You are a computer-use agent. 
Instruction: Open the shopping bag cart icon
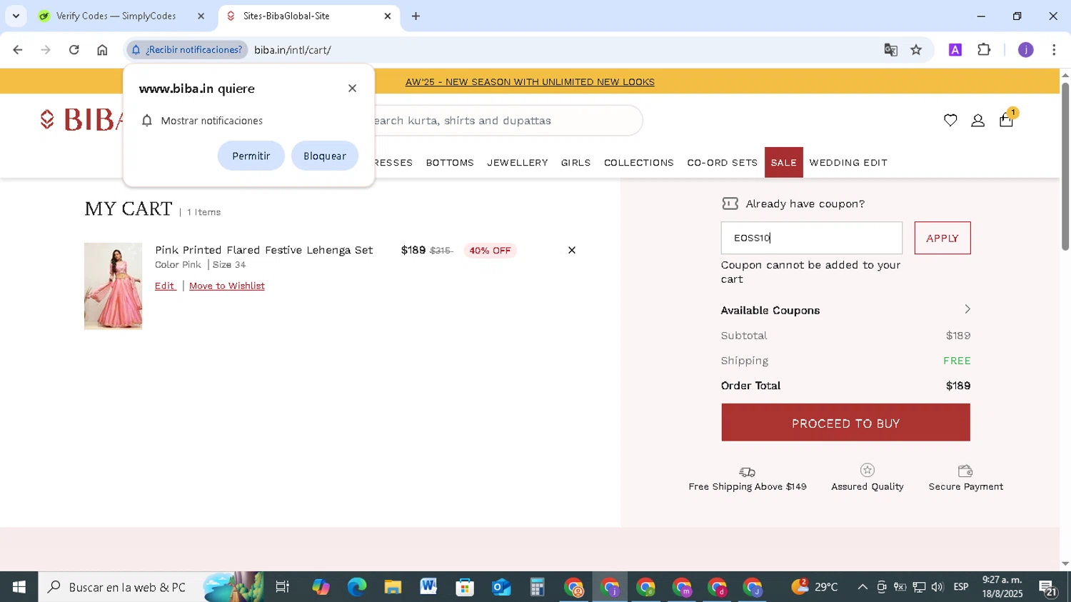1007,120
